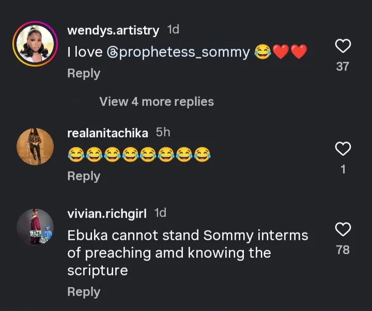Open wendys.artistry's profile picture
This screenshot has height=311, width=372.
click(x=35, y=44)
